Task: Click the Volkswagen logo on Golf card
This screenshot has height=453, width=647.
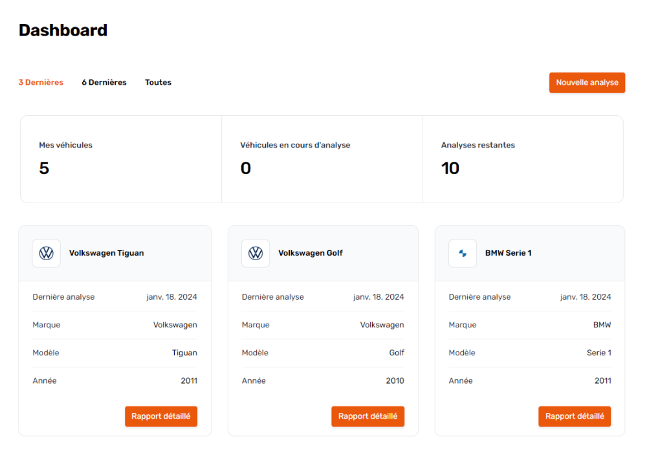Action: click(256, 253)
